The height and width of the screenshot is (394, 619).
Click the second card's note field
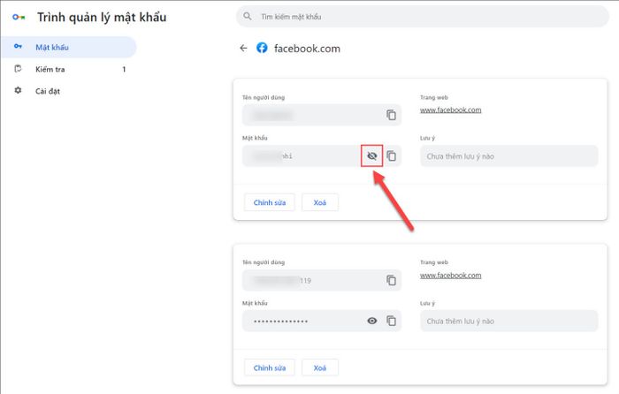click(508, 321)
